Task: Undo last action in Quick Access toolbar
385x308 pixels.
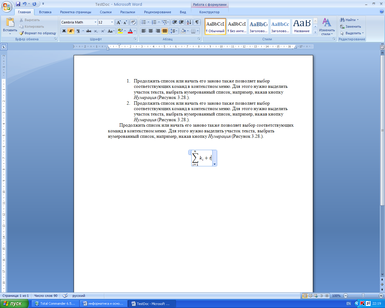Action: pos(25,4)
